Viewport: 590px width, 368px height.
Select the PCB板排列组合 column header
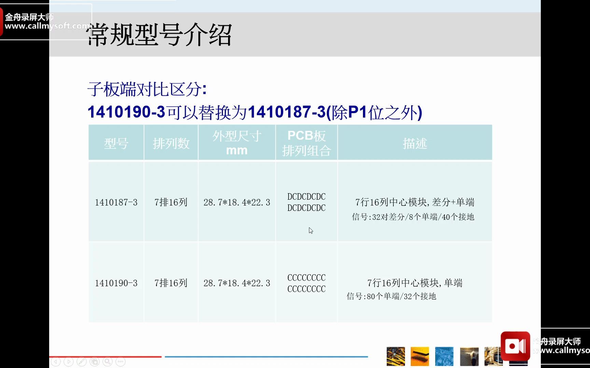click(306, 143)
